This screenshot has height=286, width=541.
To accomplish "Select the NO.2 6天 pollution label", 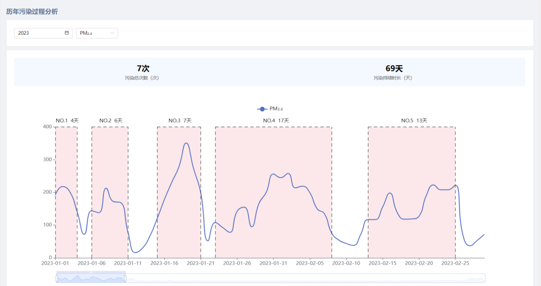I will [x=110, y=120].
